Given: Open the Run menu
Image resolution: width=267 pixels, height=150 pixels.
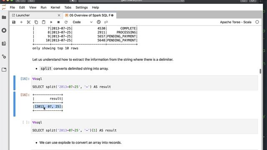Looking at the screenshot, I should pyautogui.click(x=43, y=7).
